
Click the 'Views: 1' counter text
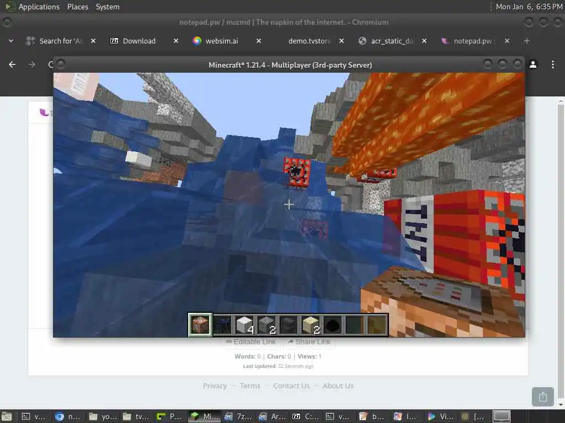pos(310,356)
